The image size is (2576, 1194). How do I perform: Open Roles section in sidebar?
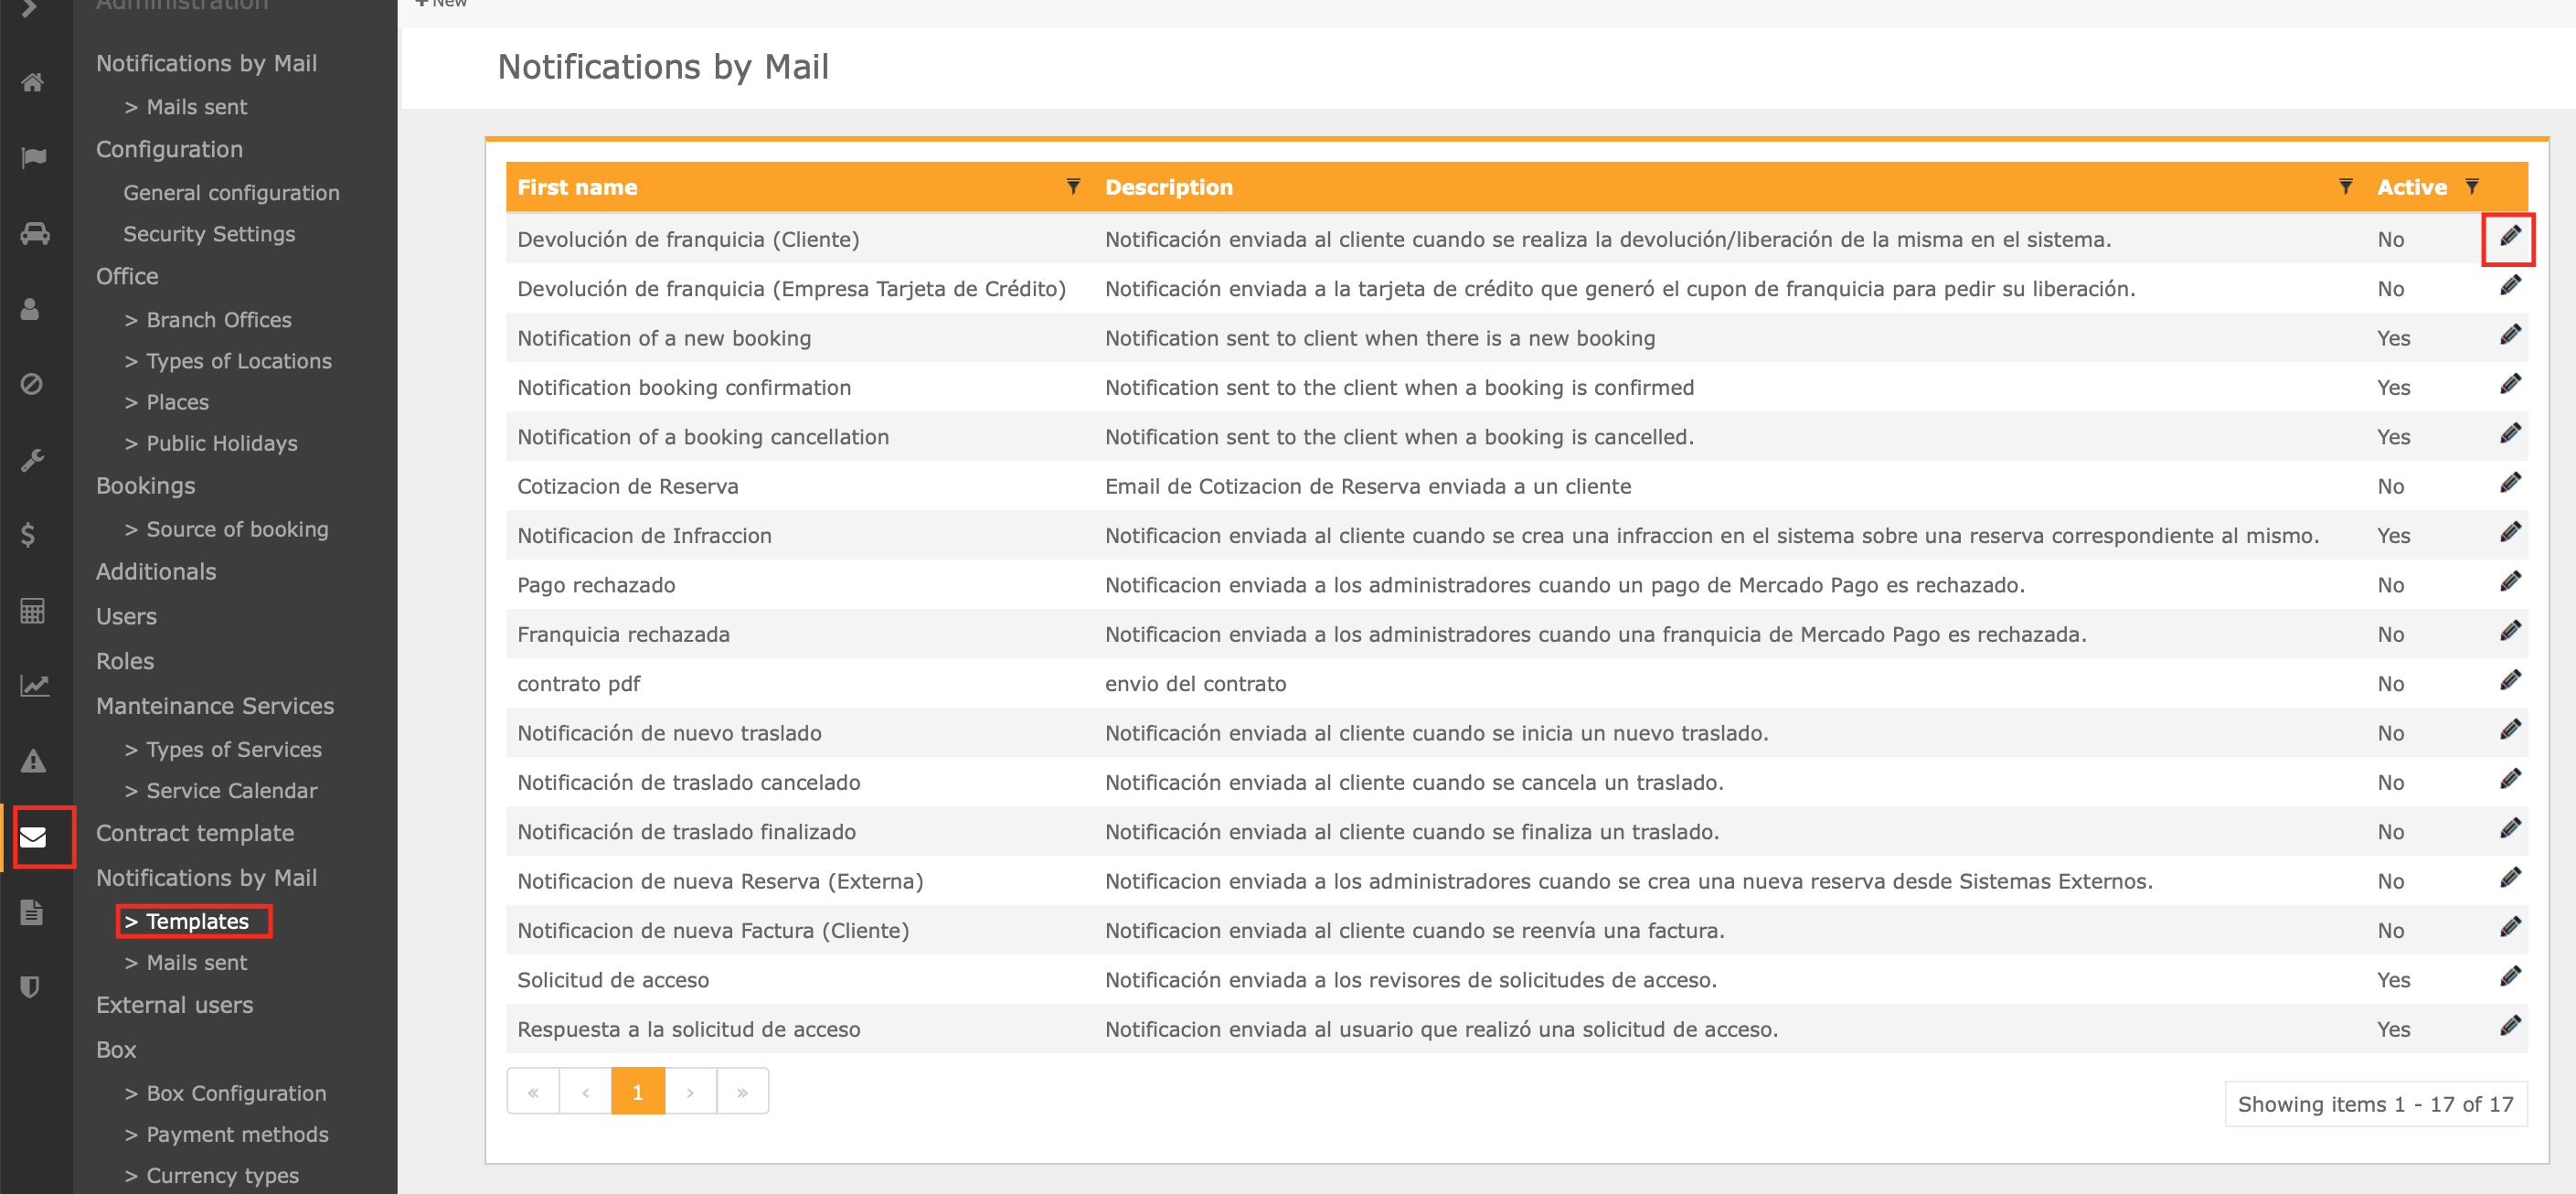pyautogui.click(x=125, y=662)
